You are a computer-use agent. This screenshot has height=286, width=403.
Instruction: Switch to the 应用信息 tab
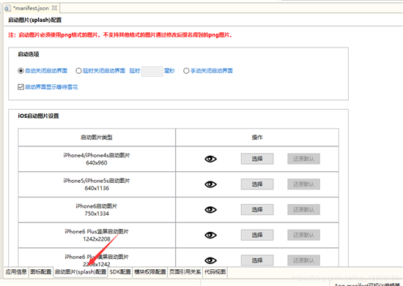(x=16, y=272)
